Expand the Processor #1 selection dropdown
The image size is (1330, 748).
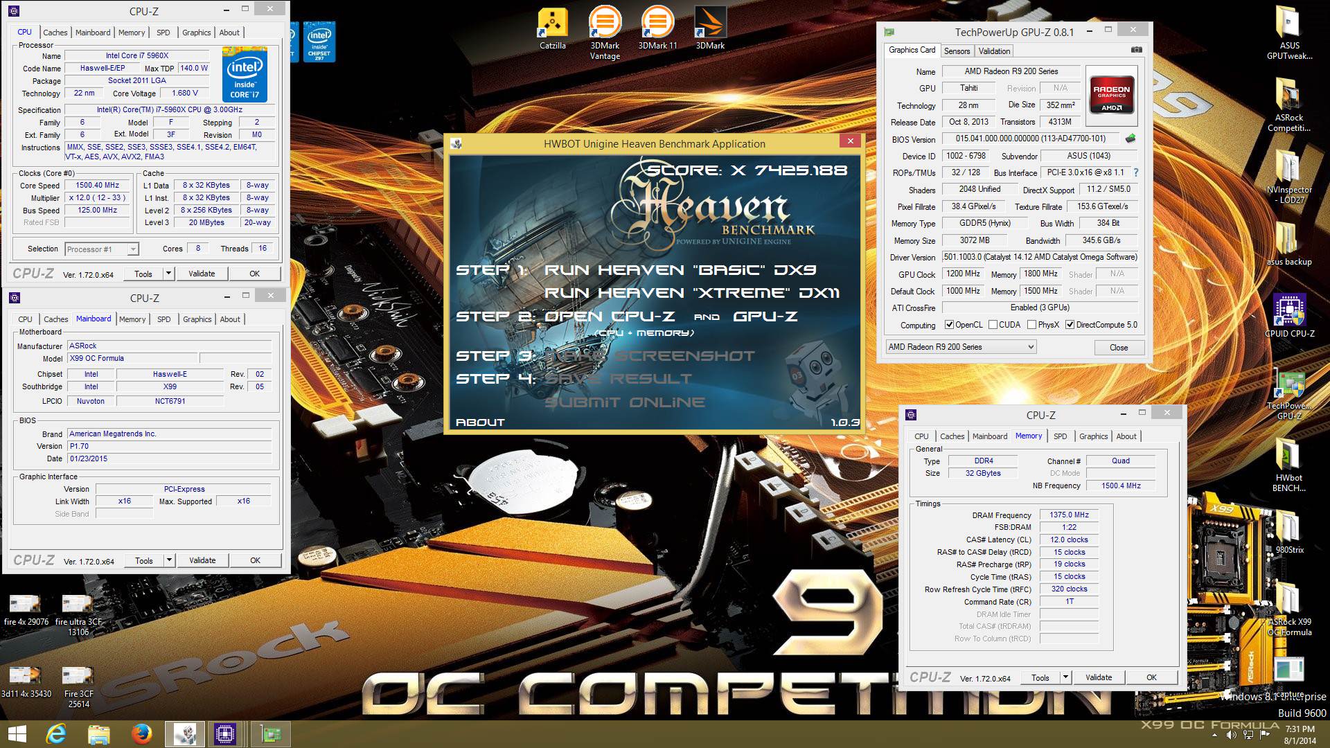[x=133, y=249]
